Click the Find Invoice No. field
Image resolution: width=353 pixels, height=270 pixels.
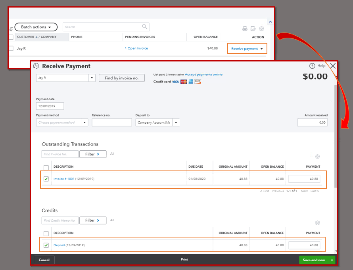[x=60, y=154]
